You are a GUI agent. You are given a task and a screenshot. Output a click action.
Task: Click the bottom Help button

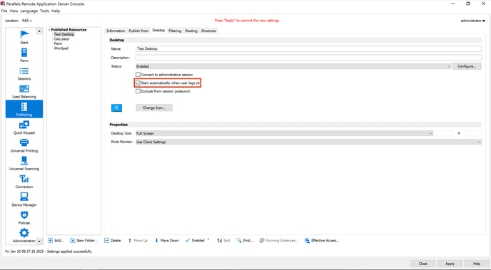(477, 264)
